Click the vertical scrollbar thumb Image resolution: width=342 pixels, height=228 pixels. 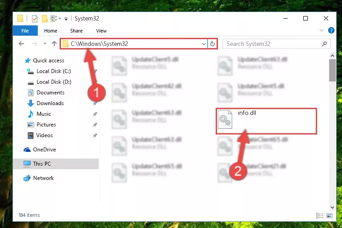pos(332,70)
